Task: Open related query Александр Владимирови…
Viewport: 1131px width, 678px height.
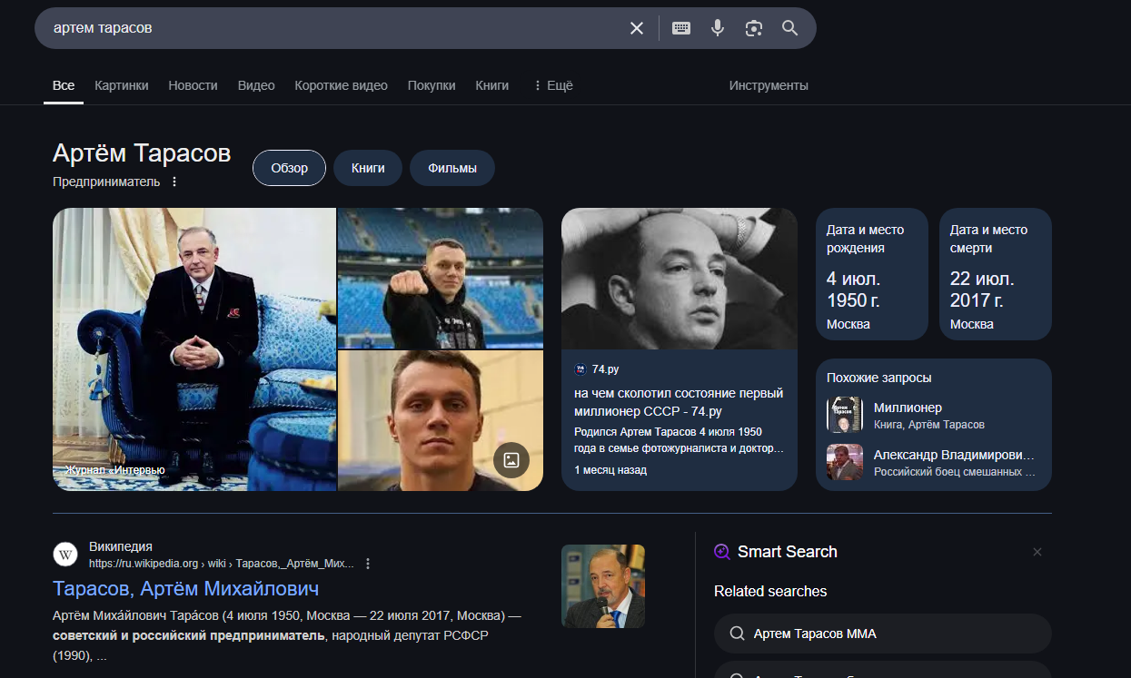Action: (x=934, y=462)
